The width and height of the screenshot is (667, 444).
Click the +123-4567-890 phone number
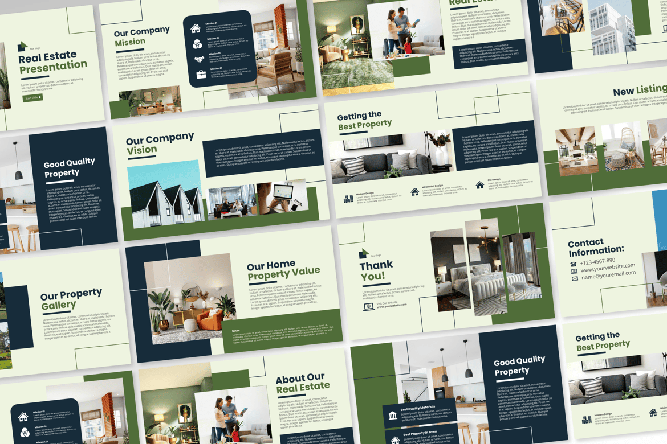(x=597, y=262)
